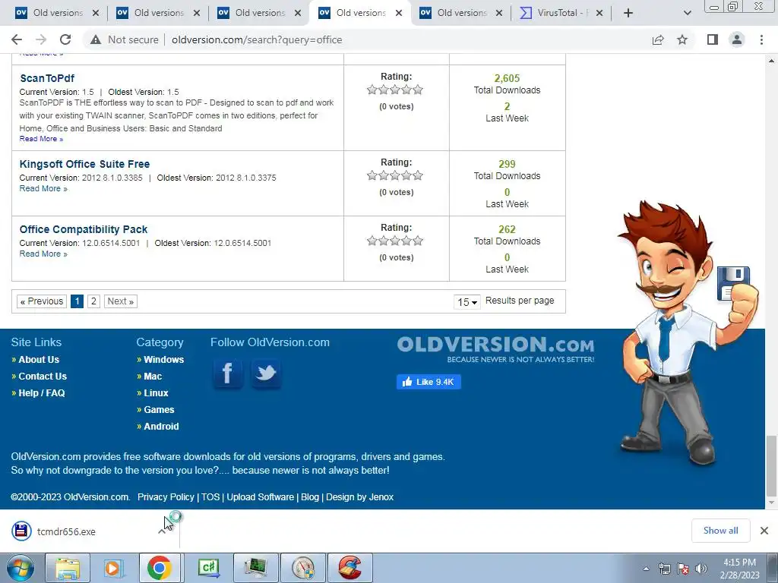Click the Next page button

[121, 301]
